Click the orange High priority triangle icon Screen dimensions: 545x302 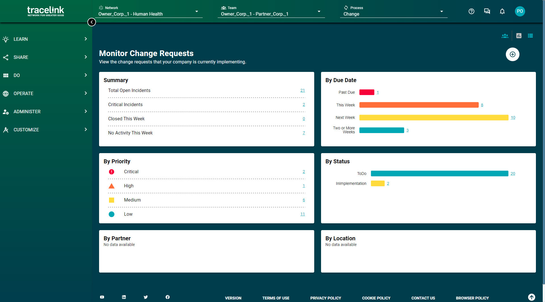click(x=112, y=186)
